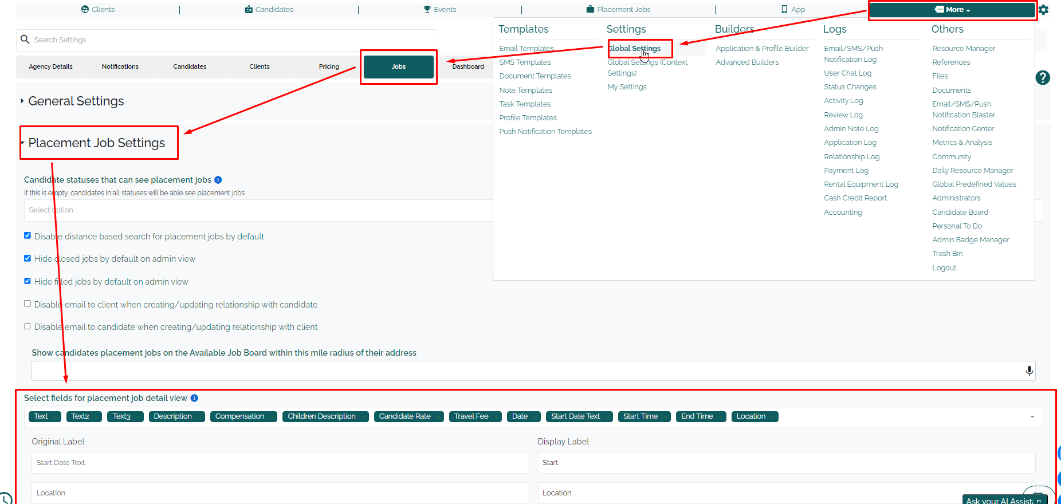This screenshot has width=1061, height=504.
Task: Activate the microphone voice input icon
Action: click(x=1029, y=371)
